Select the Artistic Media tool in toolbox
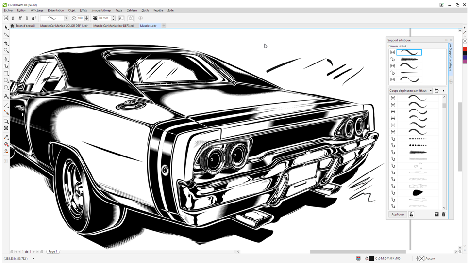Screen dimensions: 469x266 [6, 66]
